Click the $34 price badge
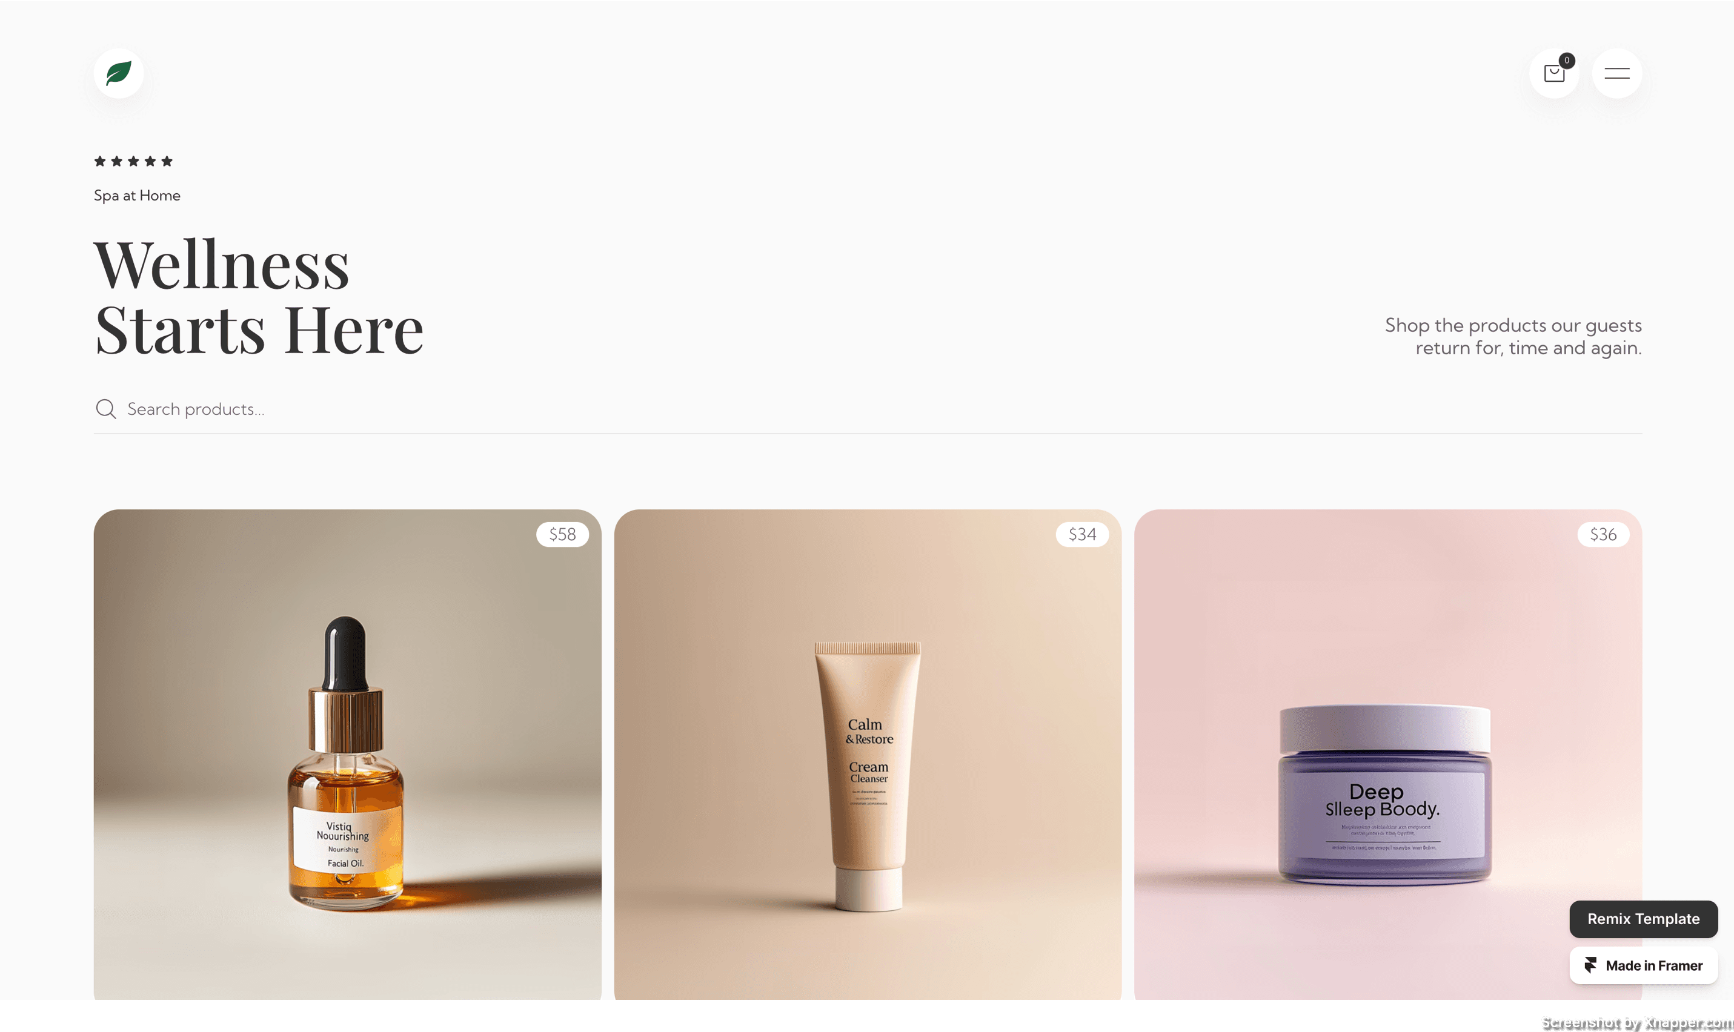 1081,534
